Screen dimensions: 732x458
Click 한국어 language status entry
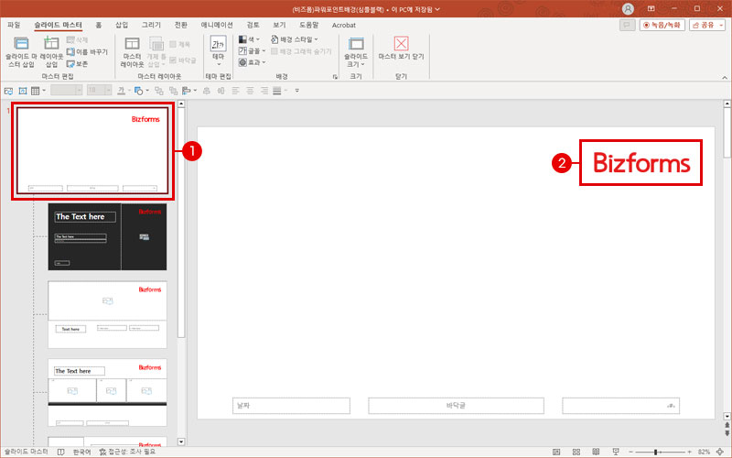pyautogui.click(x=81, y=452)
